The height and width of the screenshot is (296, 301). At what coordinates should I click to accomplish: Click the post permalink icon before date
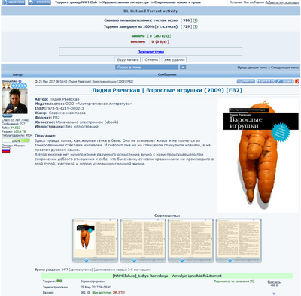36,82
